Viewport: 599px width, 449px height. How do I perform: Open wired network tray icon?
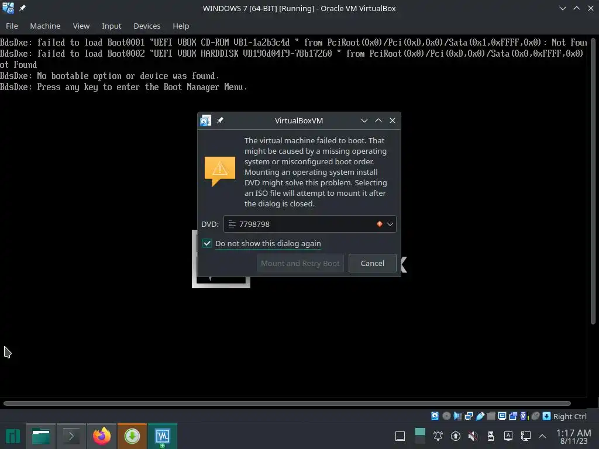(x=526, y=436)
